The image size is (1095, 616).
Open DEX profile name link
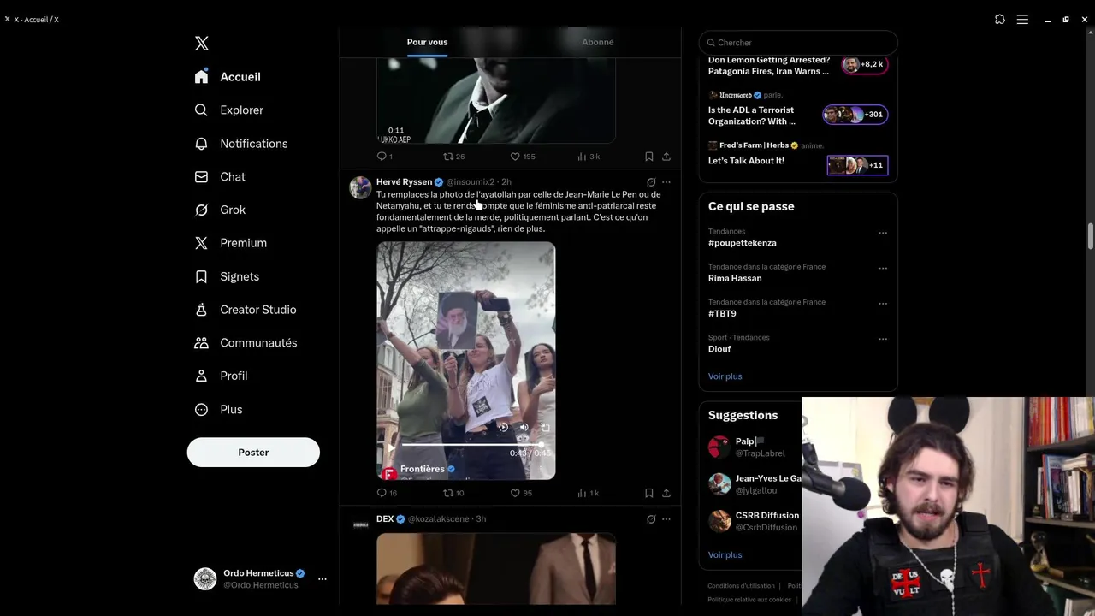(x=385, y=519)
